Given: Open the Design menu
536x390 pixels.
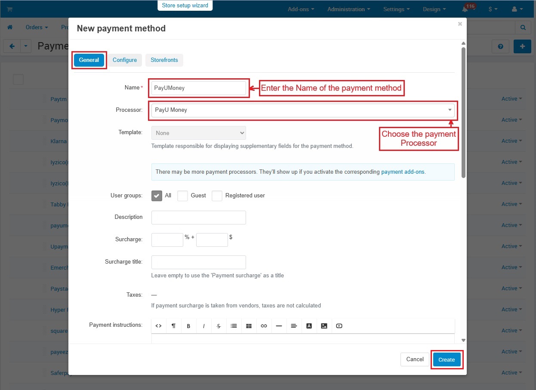Looking at the screenshot, I should click(x=434, y=9).
